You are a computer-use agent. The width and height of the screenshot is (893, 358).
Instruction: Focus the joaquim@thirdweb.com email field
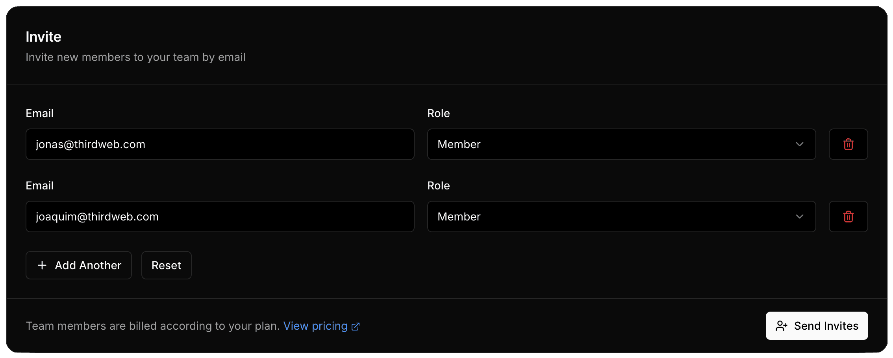point(220,217)
